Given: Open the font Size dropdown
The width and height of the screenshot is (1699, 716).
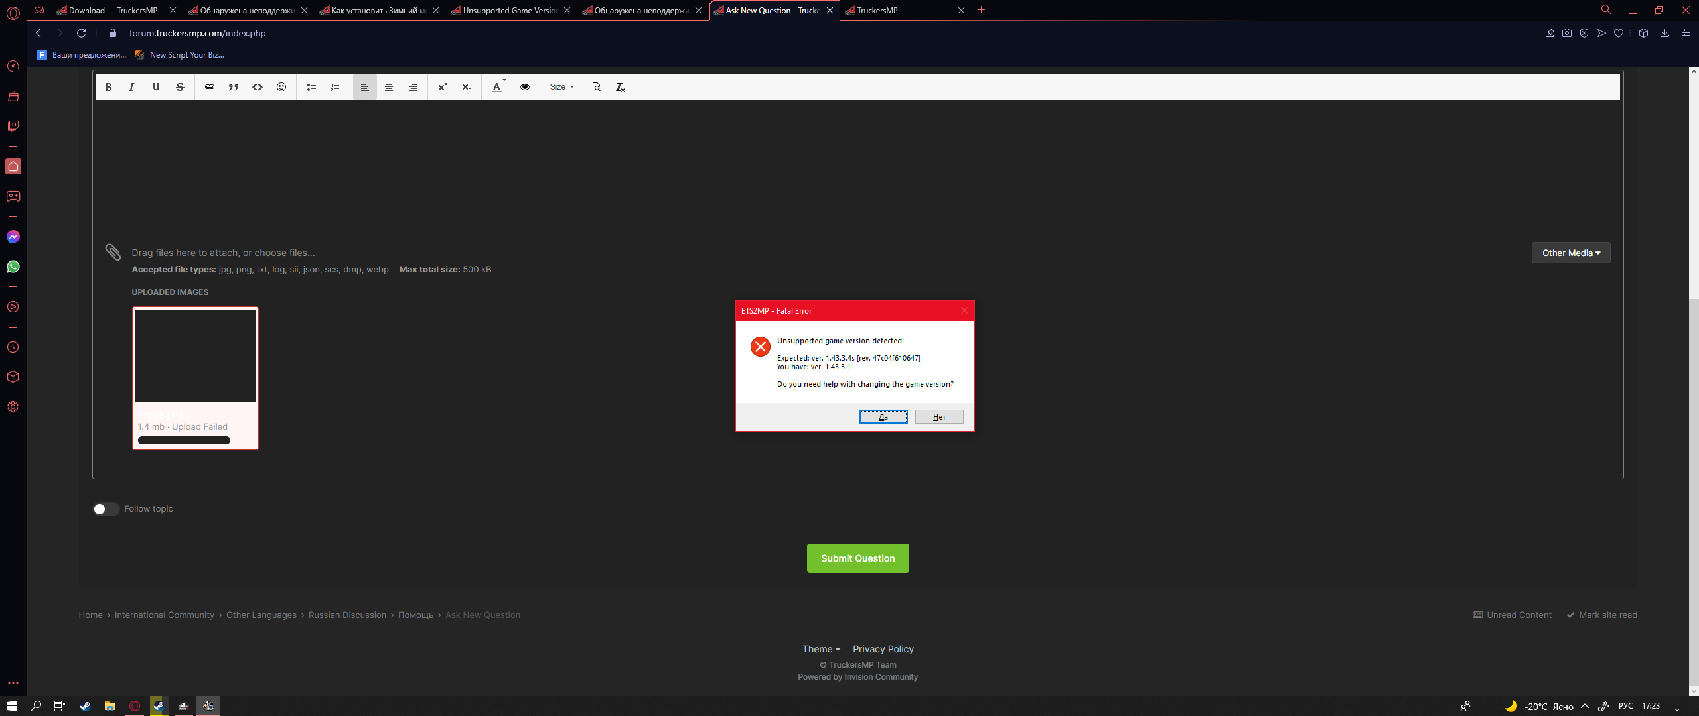Looking at the screenshot, I should (561, 87).
